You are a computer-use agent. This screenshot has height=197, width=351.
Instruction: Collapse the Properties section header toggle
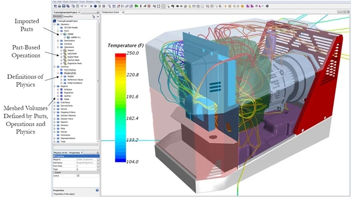coord(54,156)
